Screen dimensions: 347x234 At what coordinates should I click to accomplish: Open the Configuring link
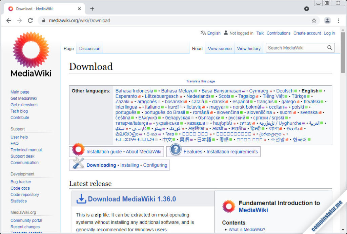(155, 165)
